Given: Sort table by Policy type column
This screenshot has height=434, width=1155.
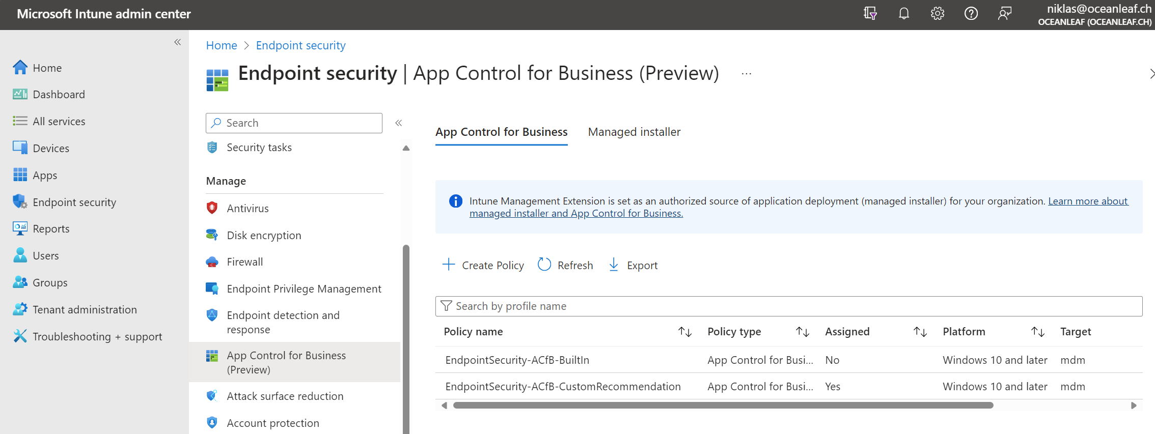Looking at the screenshot, I should [803, 332].
